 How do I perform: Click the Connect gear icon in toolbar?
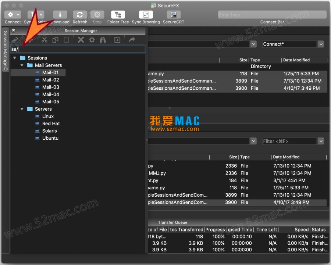click(10, 15)
